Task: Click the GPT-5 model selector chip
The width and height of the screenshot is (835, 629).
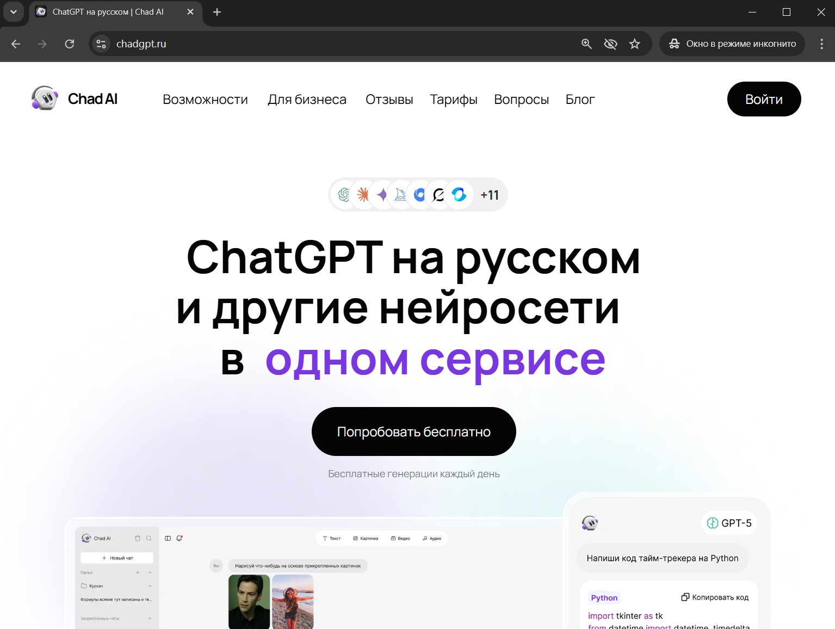Action: coord(729,523)
